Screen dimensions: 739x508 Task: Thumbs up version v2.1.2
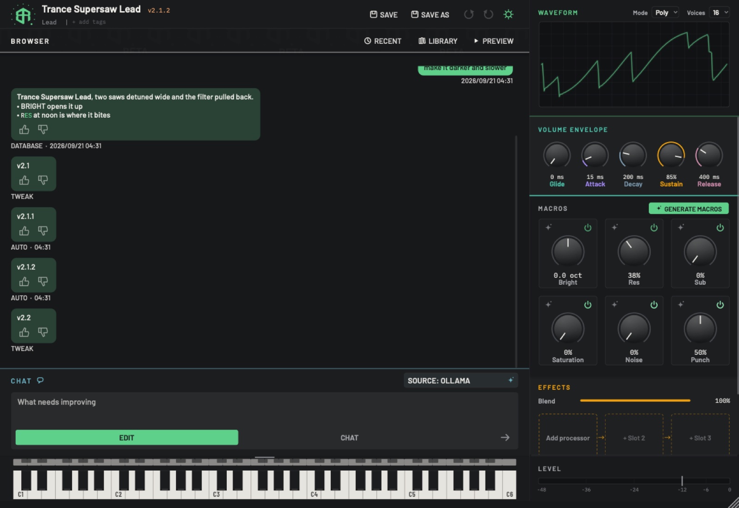[x=24, y=282]
